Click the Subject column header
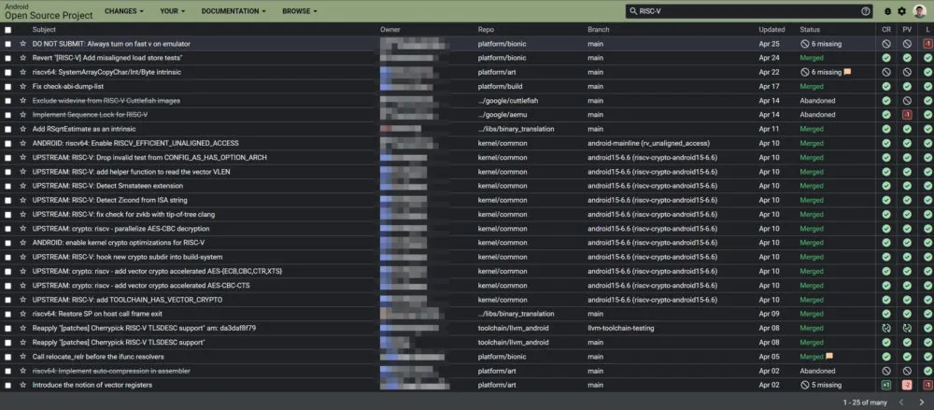Image resolution: width=934 pixels, height=410 pixels. [x=44, y=29]
